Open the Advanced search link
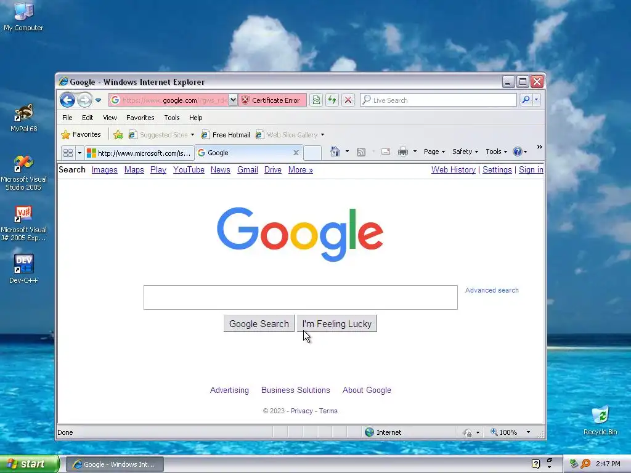 492,291
